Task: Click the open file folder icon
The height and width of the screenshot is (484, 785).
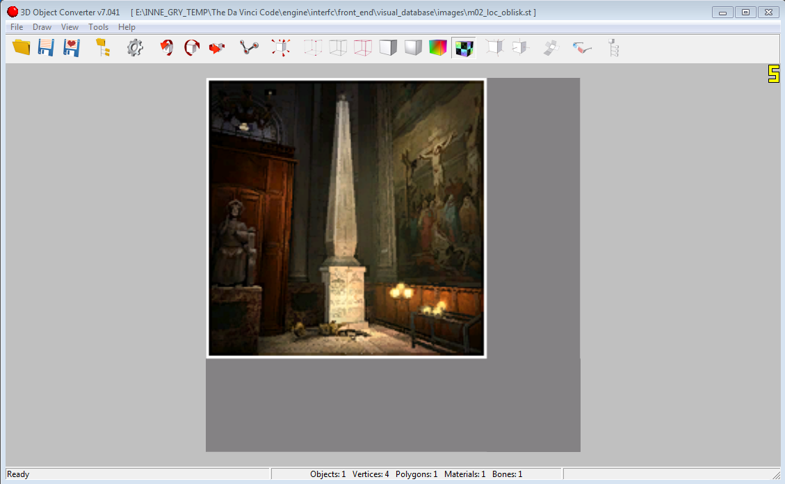Action: pyautogui.click(x=22, y=47)
